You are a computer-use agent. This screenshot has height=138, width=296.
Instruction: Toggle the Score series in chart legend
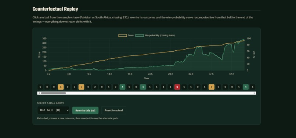[x=126, y=35]
